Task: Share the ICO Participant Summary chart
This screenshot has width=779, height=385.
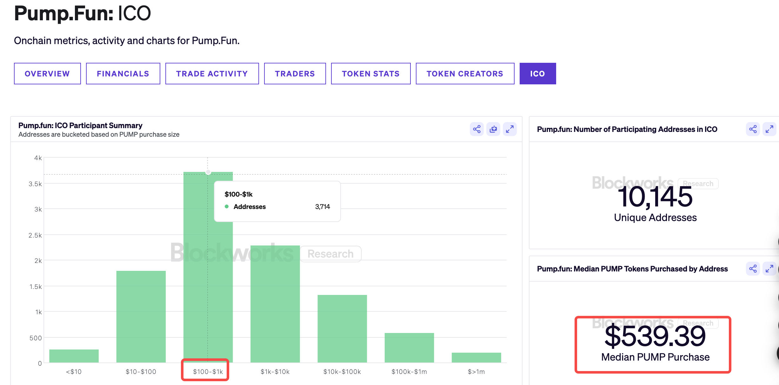Action: 476,129
